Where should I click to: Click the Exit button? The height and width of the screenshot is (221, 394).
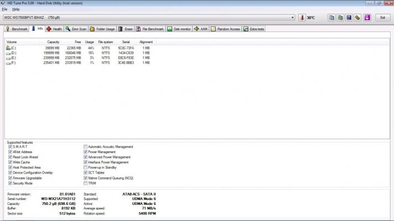tap(383, 18)
